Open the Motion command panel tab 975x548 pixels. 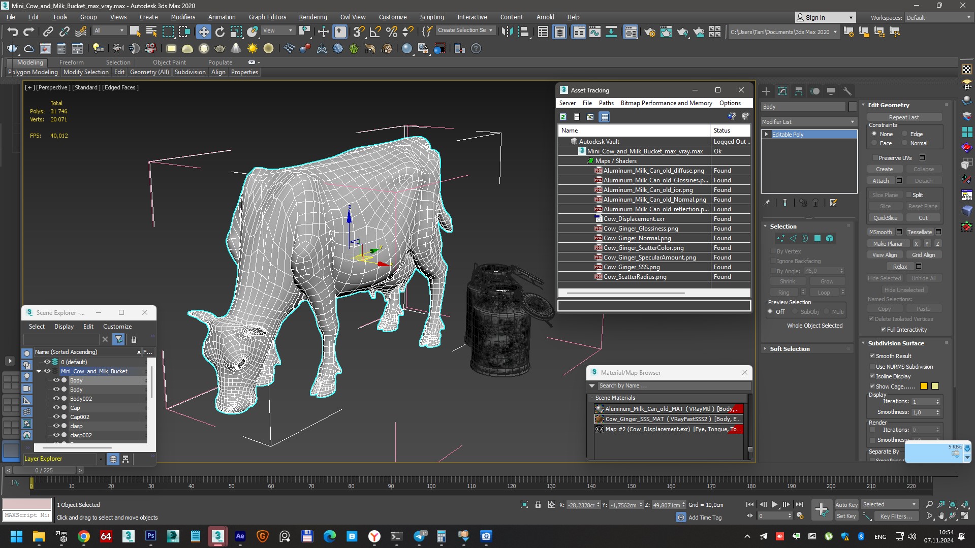[x=815, y=91]
